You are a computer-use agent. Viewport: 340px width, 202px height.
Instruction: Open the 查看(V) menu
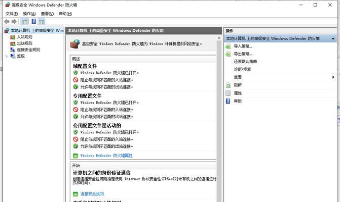[x=47, y=14]
